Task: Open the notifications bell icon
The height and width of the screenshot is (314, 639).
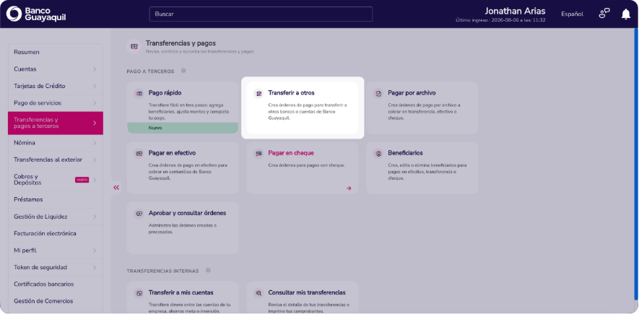Action: (625, 14)
